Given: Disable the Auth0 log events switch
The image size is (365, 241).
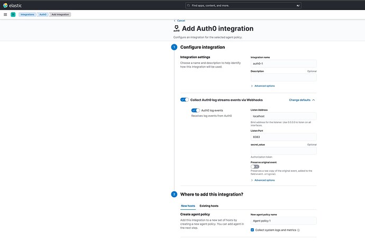Looking at the screenshot, I should pyautogui.click(x=196, y=110).
